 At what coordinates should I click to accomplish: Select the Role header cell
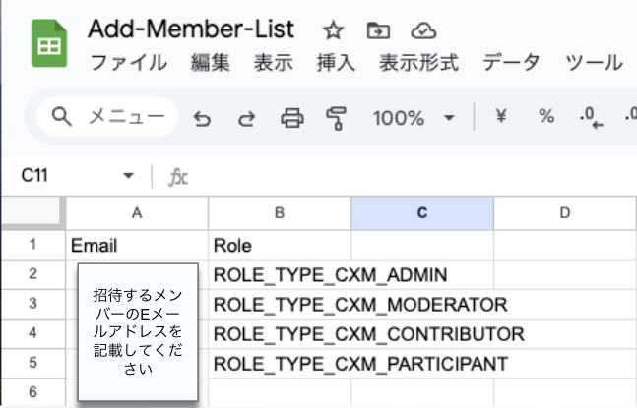(280, 245)
